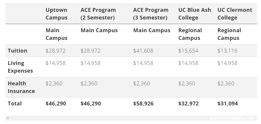Click the www.imvpedu.com watermark text
This screenshot has width=261, height=124.
coord(232,118)
